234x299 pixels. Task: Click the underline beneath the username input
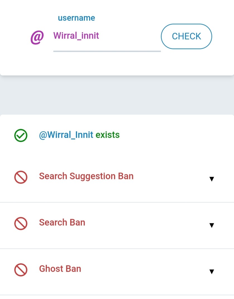pos(107,51)
